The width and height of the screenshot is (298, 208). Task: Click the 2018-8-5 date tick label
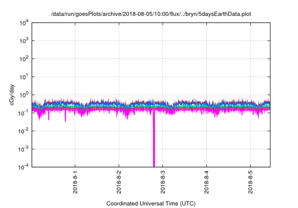[x=251, y=182]
